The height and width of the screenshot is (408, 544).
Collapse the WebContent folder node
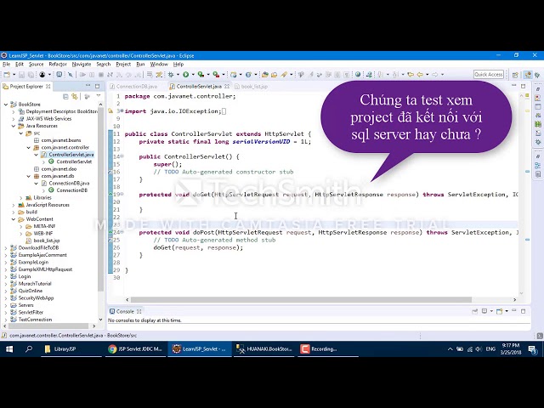14,219
